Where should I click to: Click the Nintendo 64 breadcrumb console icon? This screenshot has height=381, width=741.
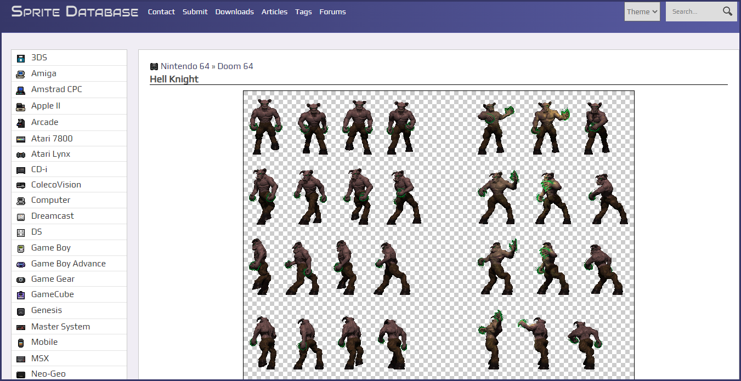click(154, 67)
